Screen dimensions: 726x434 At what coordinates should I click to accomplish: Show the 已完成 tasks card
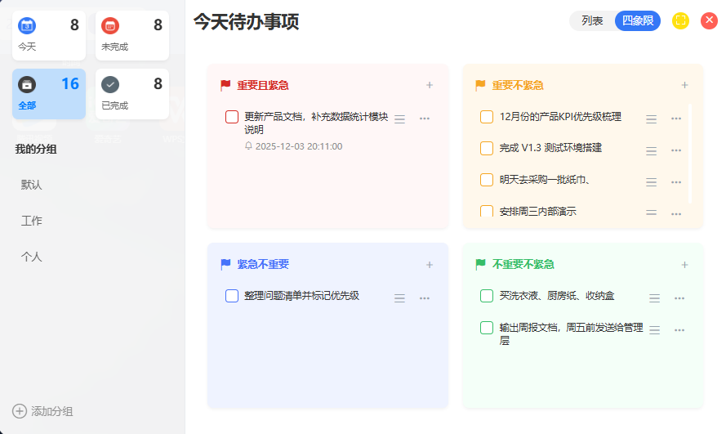pyautogui.click(x=131, y=94)
